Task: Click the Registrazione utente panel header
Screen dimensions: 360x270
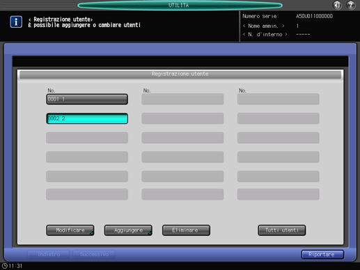Action: click(x=180, y=74)
